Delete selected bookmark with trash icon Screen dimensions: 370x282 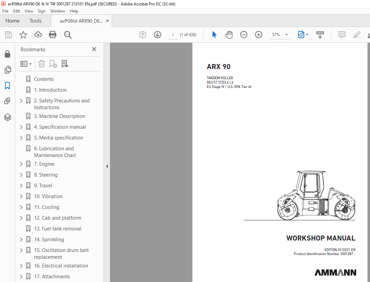(41, 64)
